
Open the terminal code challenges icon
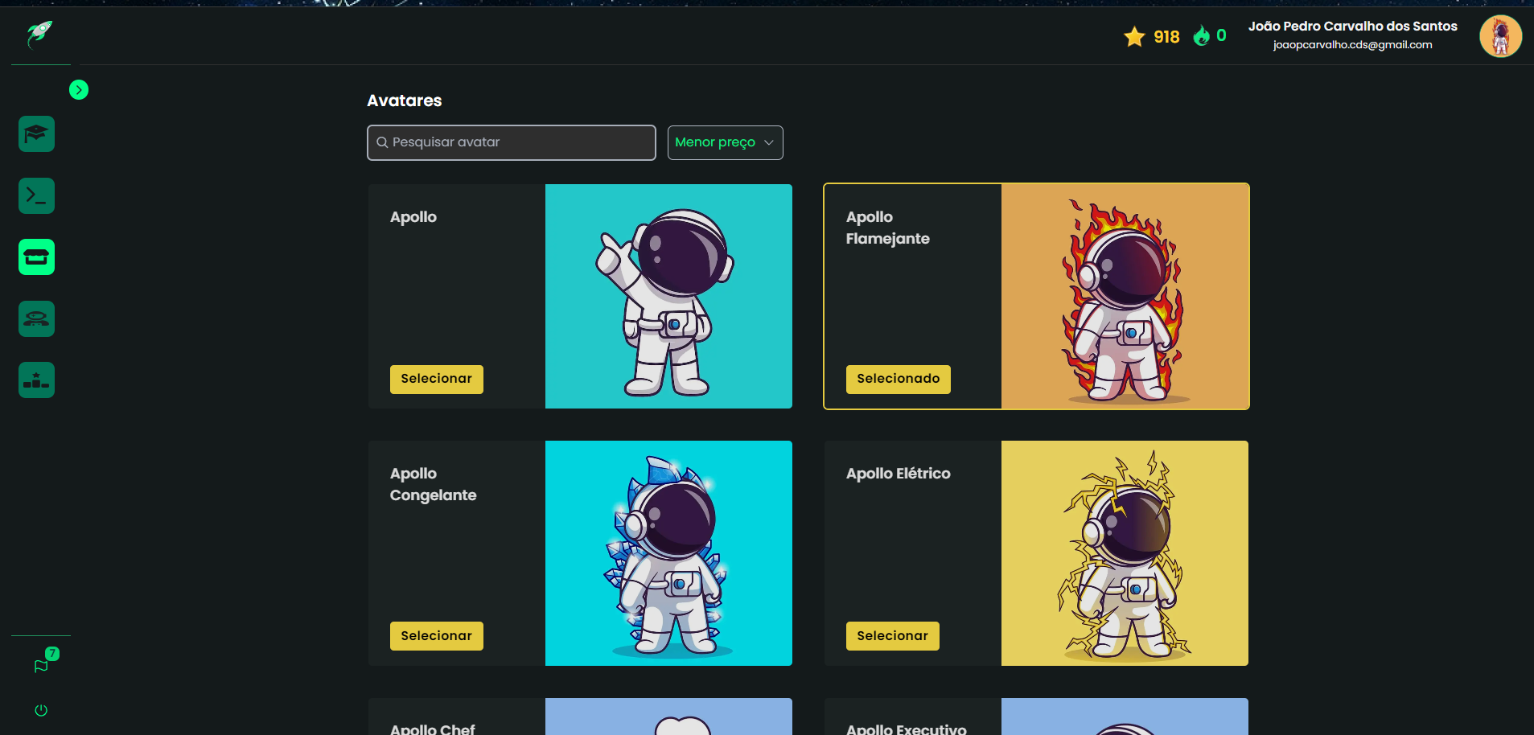[x=36, y=195]
